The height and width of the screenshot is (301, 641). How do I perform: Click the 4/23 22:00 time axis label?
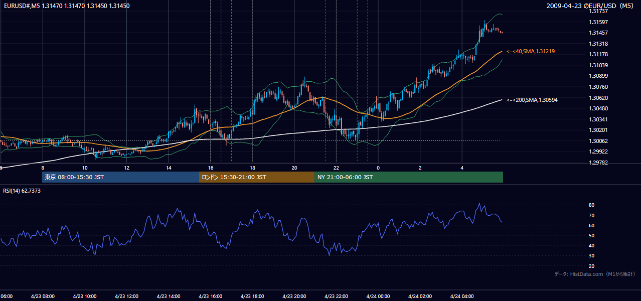(x=336, y=296)
